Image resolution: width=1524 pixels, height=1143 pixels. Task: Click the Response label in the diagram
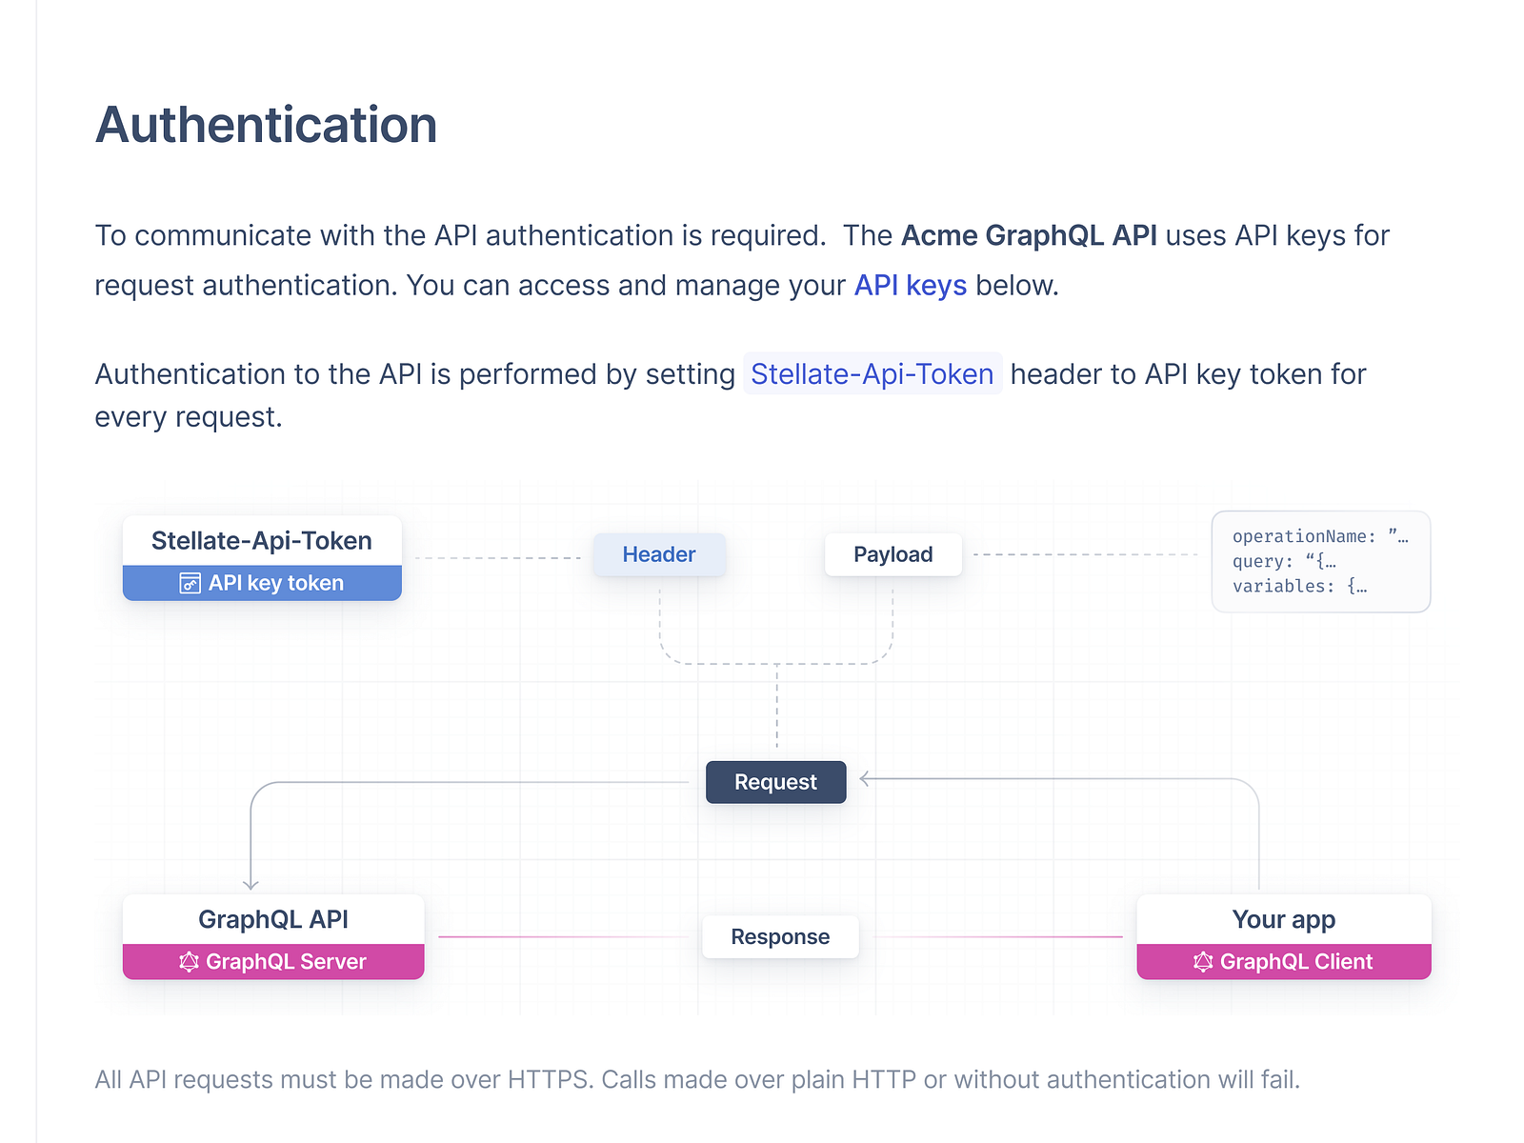[780, 937]
